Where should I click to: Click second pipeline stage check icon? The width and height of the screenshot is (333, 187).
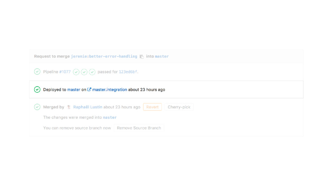[84, 72]
